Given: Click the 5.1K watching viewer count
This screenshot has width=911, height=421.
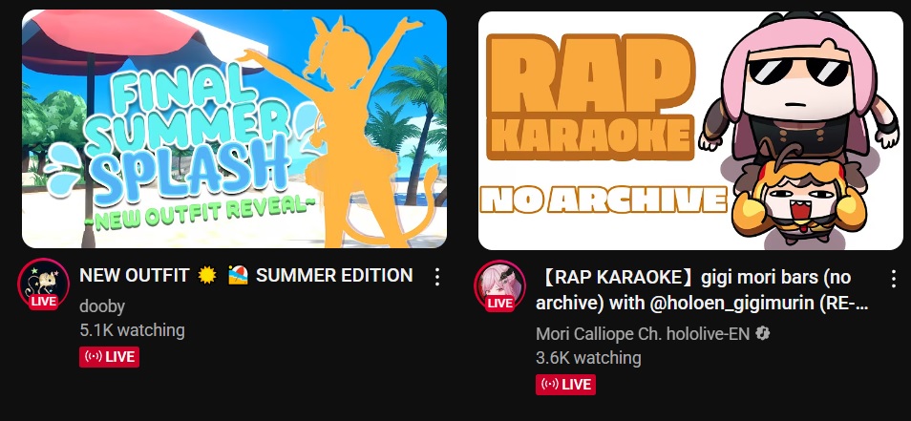Looking at the screenshot, I should [132, 330].
